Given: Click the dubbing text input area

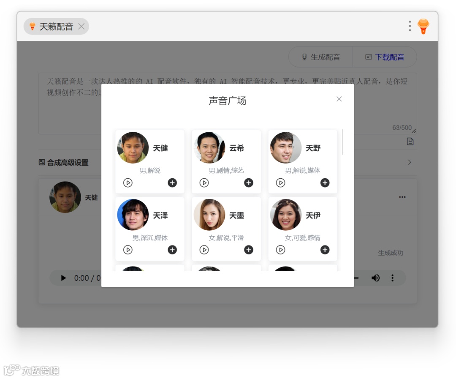Looking at the screenshot, I should [x=228, y=104].
